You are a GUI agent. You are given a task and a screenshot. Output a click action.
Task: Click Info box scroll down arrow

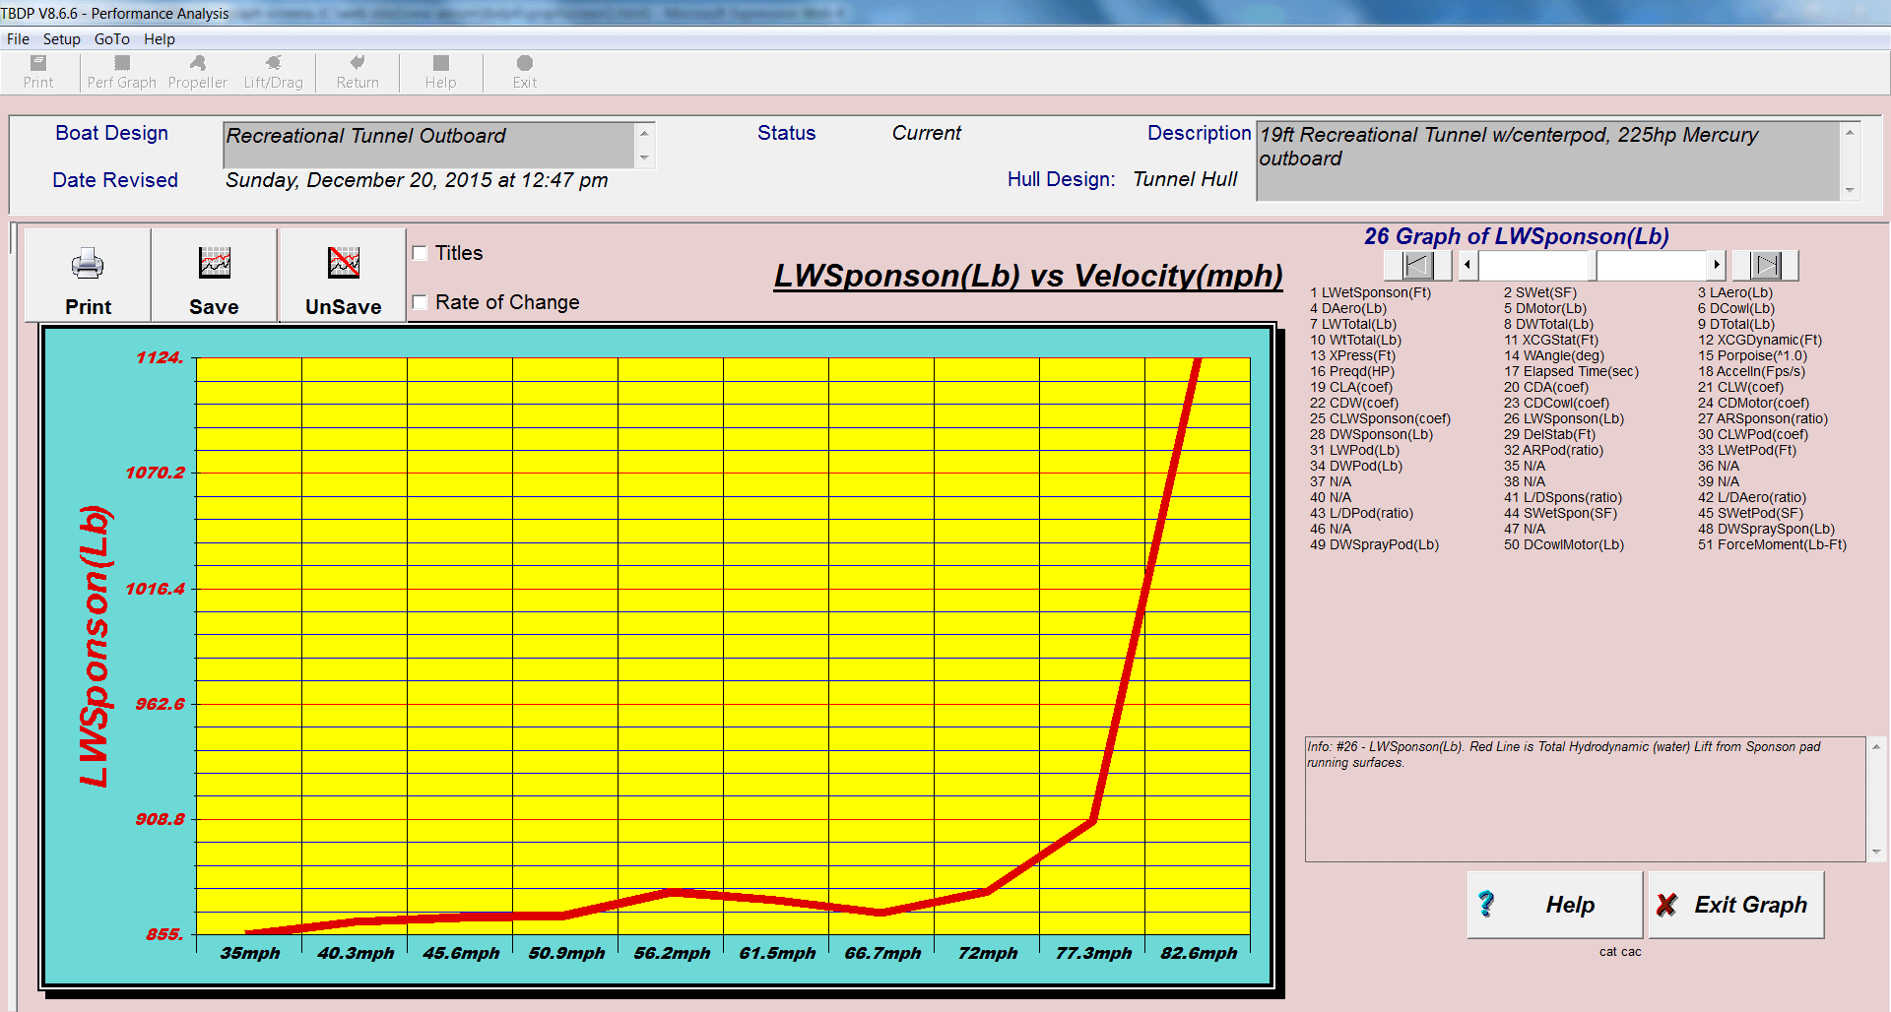coord(1876,852)
